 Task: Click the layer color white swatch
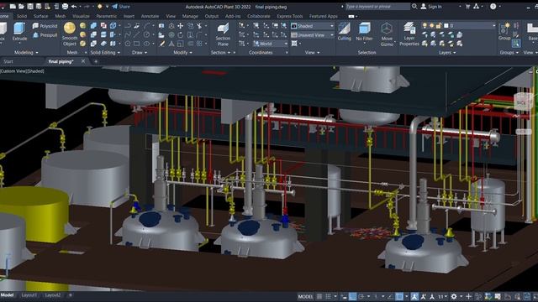(446, 26)
